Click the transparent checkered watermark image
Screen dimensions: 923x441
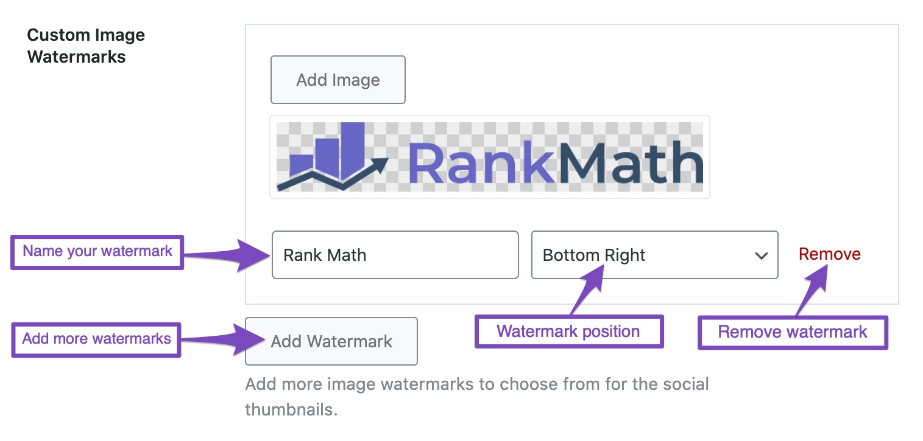(x=489, y=156)
